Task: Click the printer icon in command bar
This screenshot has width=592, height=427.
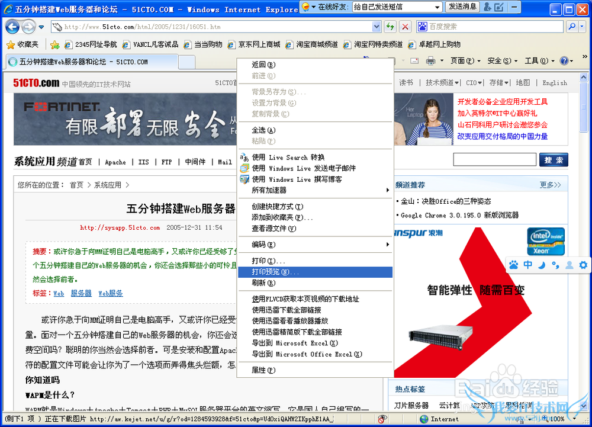Action: (430, 61)
